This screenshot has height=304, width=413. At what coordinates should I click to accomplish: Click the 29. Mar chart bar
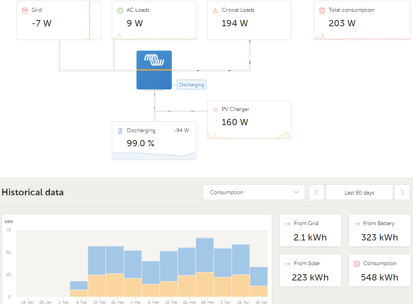[205, 267]
